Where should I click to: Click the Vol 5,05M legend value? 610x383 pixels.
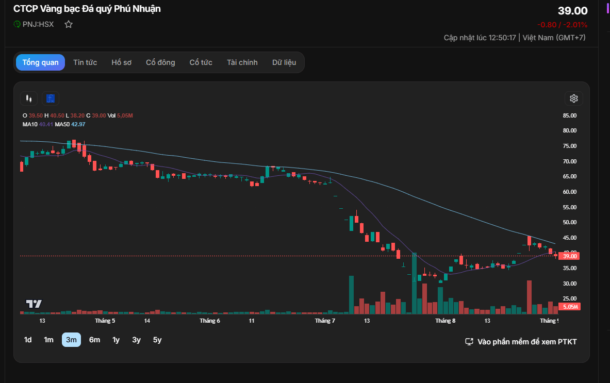click(120, 115)
